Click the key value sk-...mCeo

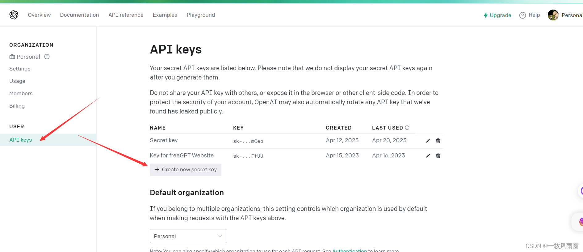[x=248, y=141]
